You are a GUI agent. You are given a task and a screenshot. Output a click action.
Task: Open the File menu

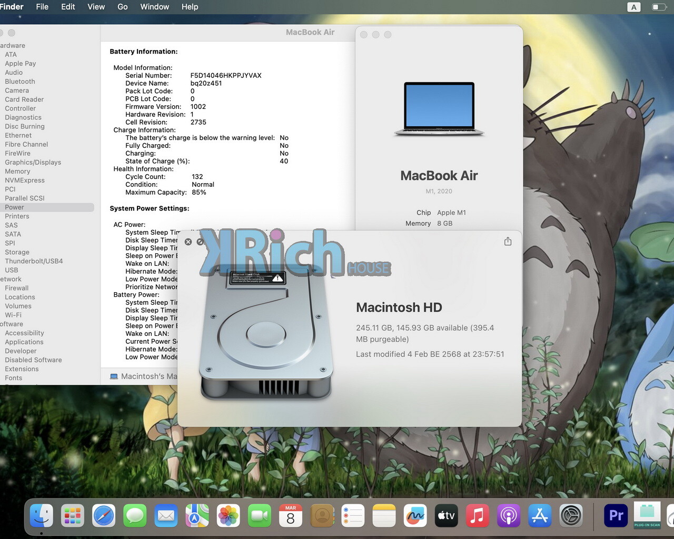(x=42, y=7)
